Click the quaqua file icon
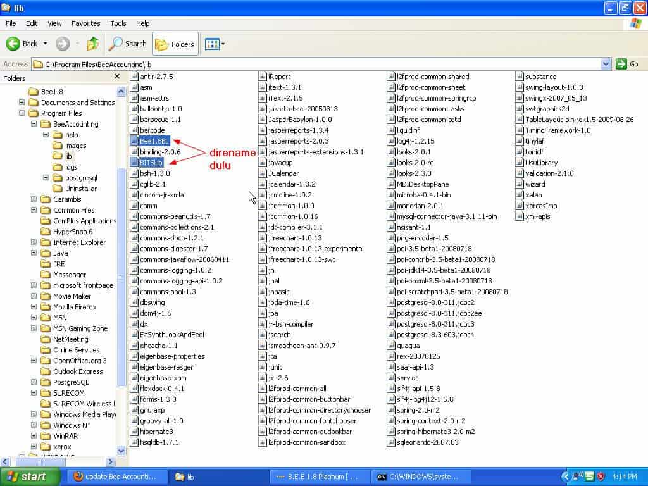 click(391, 346)
